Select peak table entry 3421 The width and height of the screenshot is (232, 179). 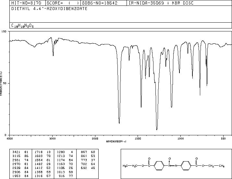click(16, 152)
